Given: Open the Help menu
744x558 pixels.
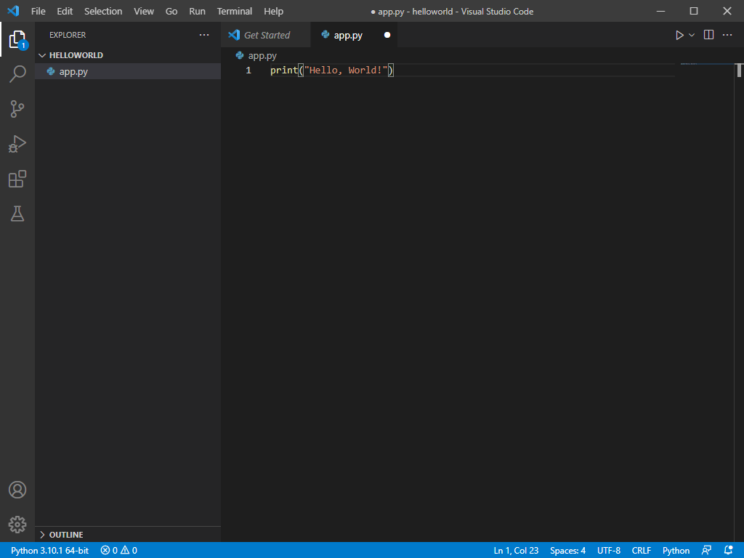Looking at the screenshot, I should tap(273, 11).
